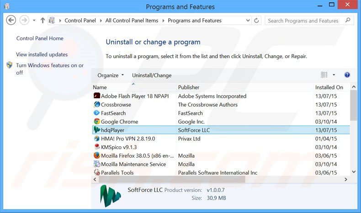Viewport: 361px width, 213px height.
Task: Select the Adobe Flash Player 18 NPAPI entry
Action: point(135,96)
